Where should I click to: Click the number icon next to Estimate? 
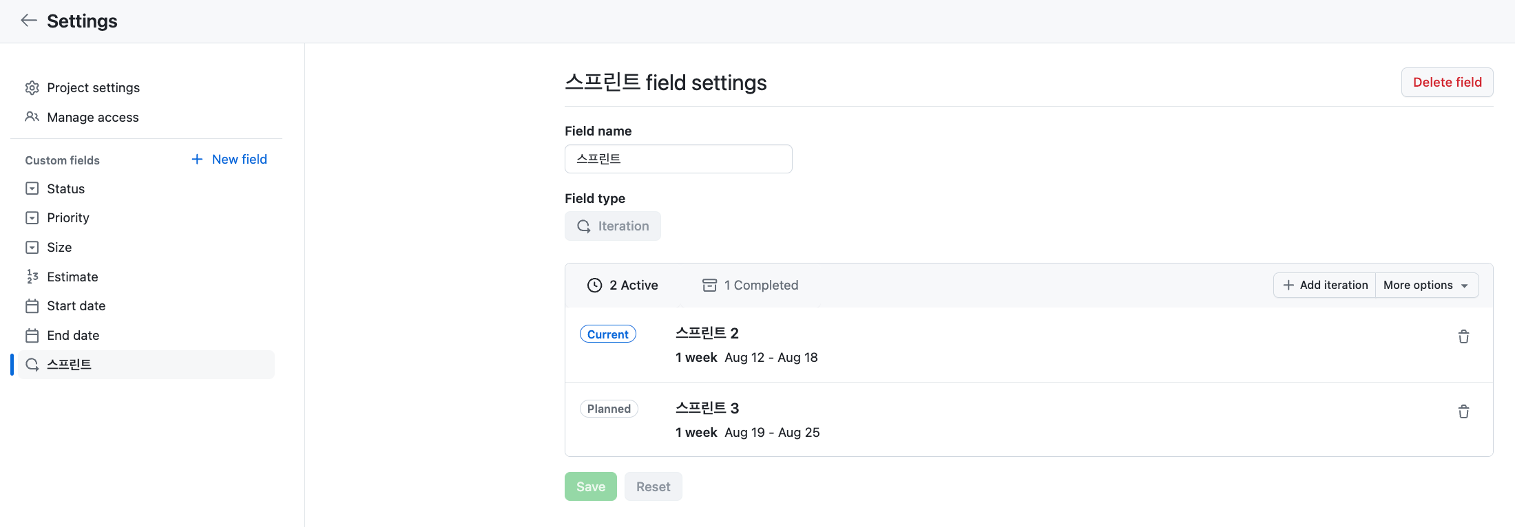[32, 277]
